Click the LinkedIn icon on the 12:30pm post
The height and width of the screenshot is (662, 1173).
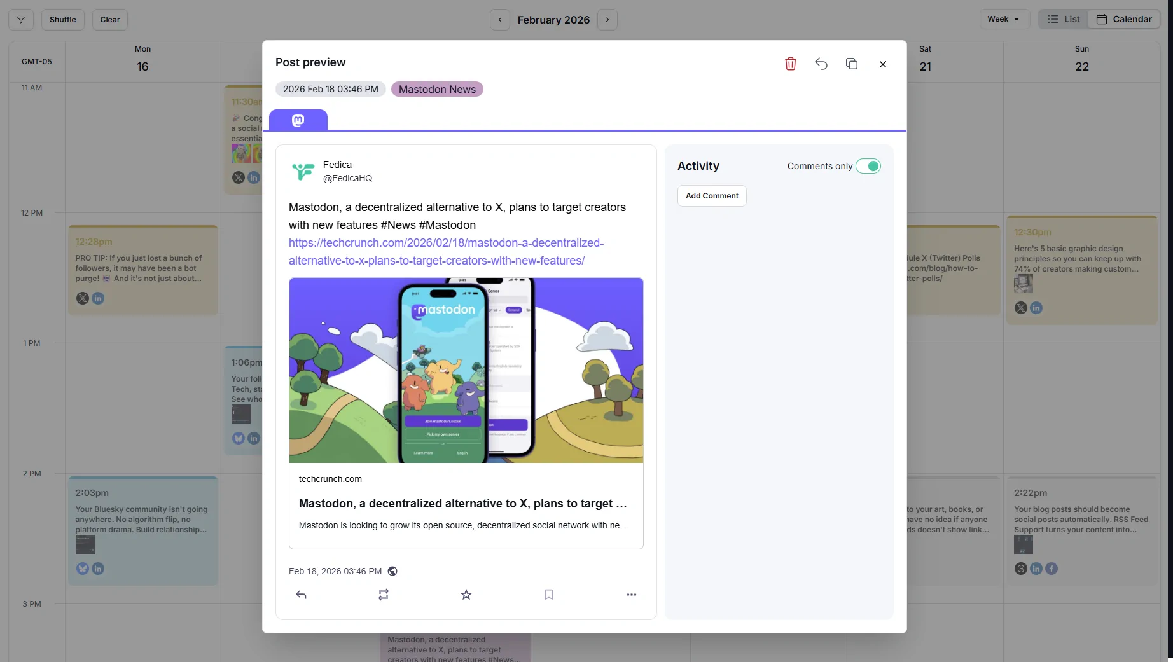pos(1036,308)
